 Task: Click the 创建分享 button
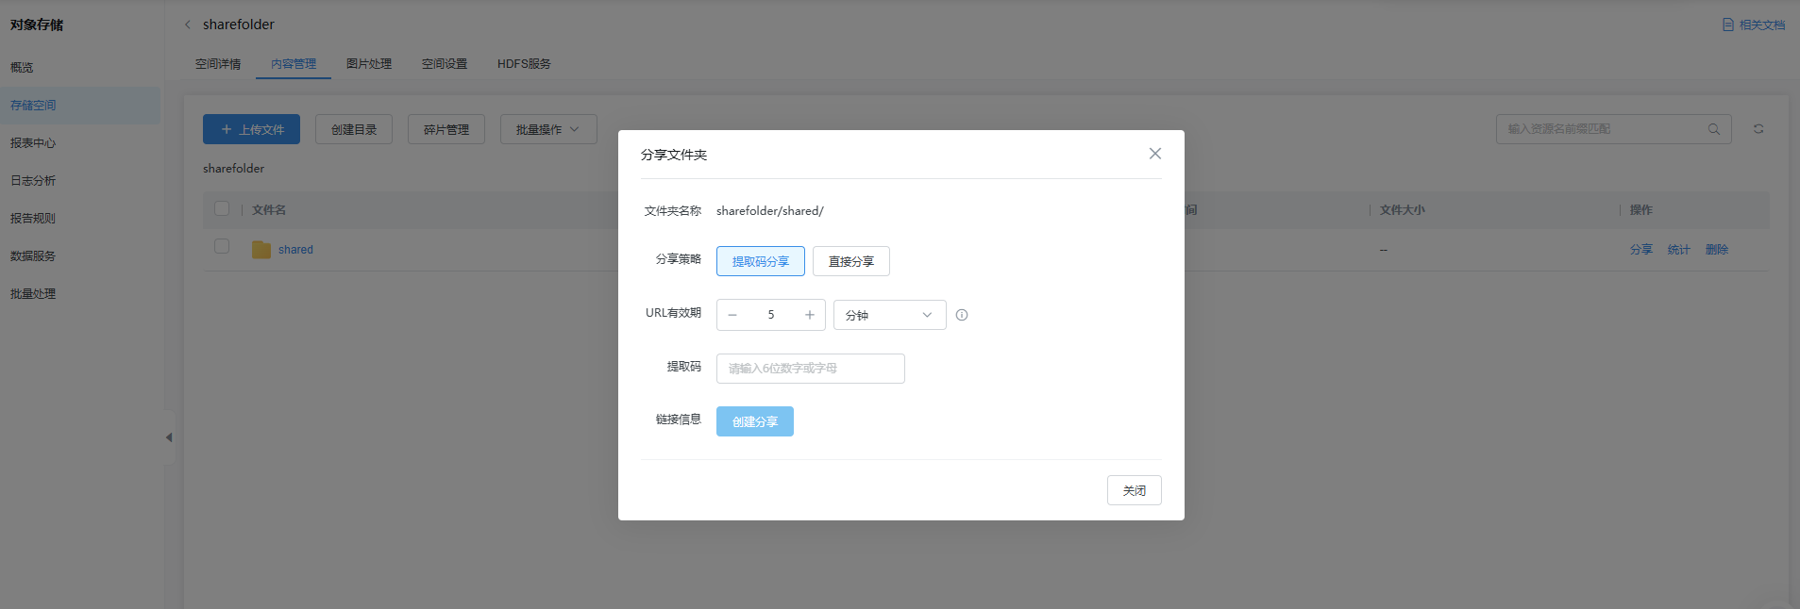point(755,421)
